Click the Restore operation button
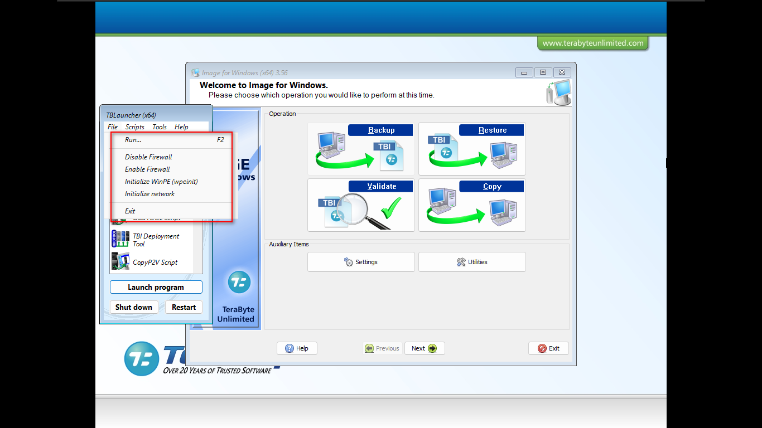 pos(472,149)
